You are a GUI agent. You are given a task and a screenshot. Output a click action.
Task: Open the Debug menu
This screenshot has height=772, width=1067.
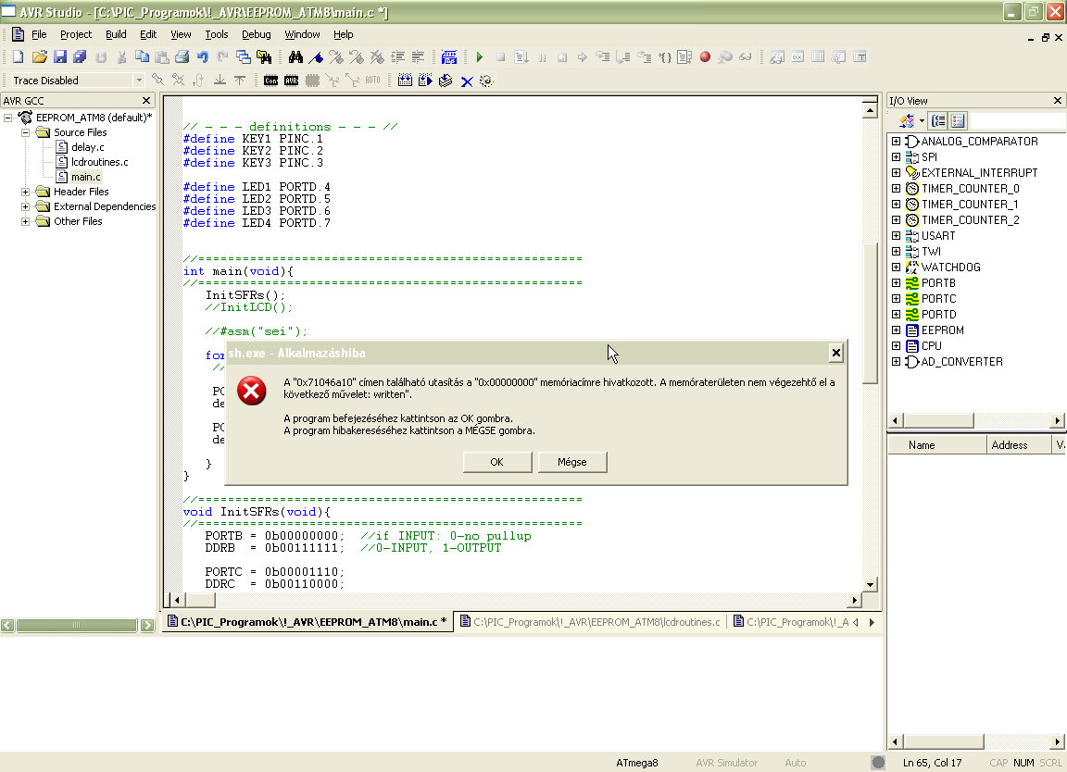pyautogui.click(x=256, y=34)
